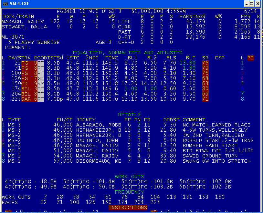Click the ESP column header
The width and height of the screenshot is (263, 213).
(x=220, y=58)
